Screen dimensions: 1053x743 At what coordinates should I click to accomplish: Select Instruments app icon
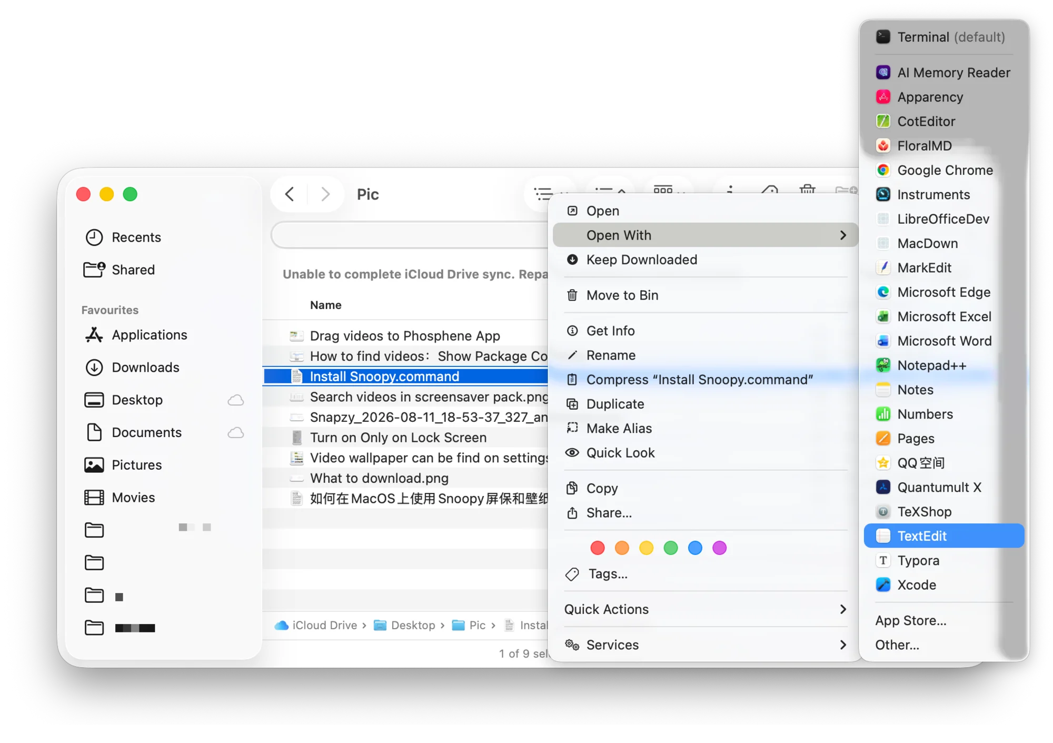(883, 194)
